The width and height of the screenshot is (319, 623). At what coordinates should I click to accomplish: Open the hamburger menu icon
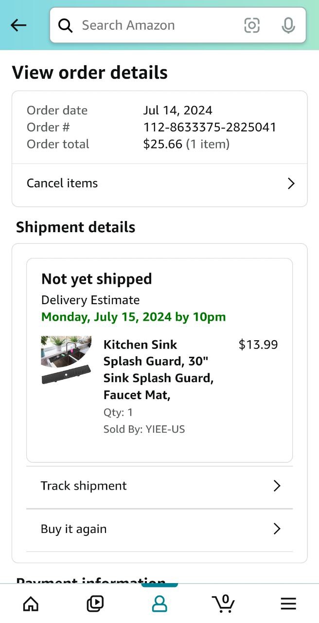(288, 604)
